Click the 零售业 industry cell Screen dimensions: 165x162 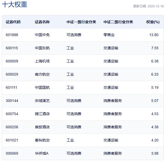tap(109, 35)
